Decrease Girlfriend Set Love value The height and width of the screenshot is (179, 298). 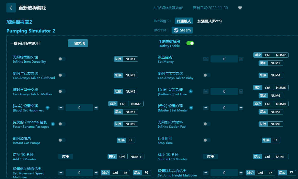coord(206,91)
